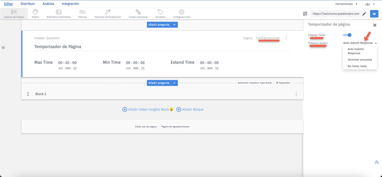382x177 pixels.
Task: Open three-dot menu of Hidden Question
Action: pos(286,38)
